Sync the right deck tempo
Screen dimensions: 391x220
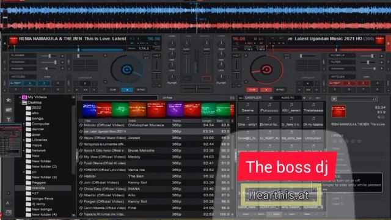pos(280,90)
